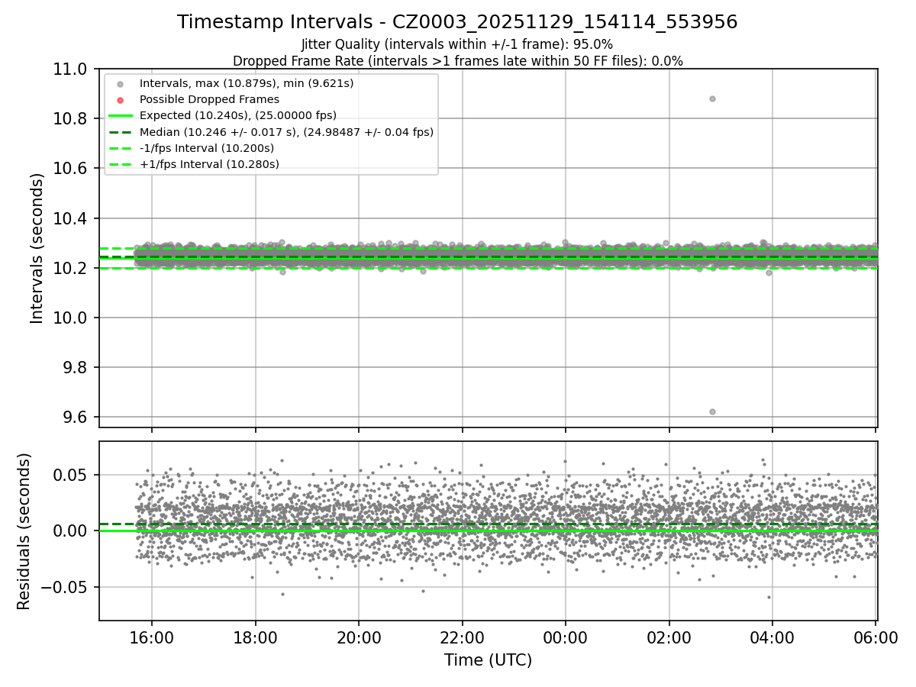The height and width of the screenshot is (687, 916).
Task: Click the minimum outlier point near 9.62 seconds
Action: pos(712,411)
